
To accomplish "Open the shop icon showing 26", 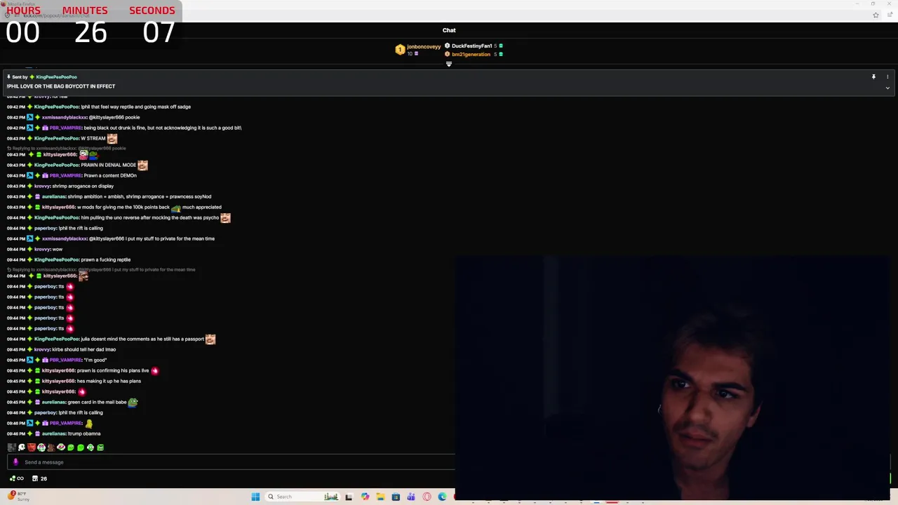I will (x=39, y=478).
